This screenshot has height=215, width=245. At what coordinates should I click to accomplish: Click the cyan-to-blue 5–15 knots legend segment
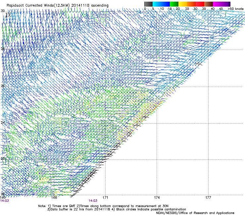[x=161, y=4]
